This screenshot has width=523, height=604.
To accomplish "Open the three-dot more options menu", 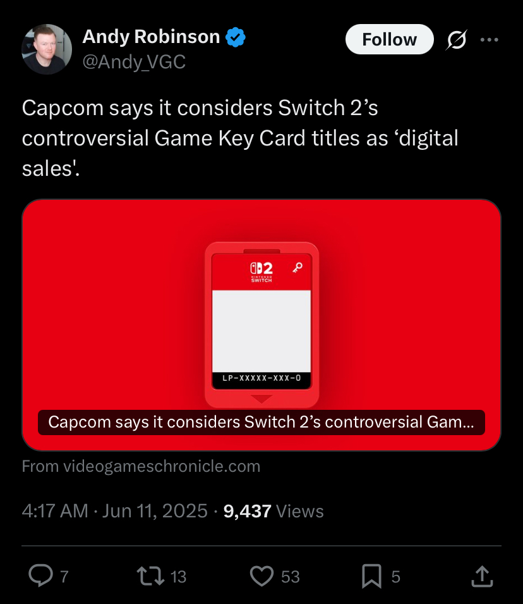I will [x=489, y=40].
